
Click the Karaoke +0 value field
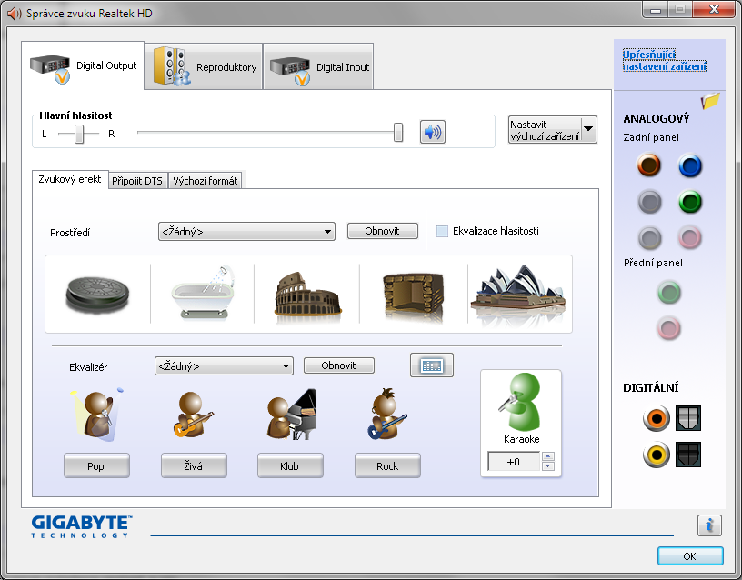point(514,461)
